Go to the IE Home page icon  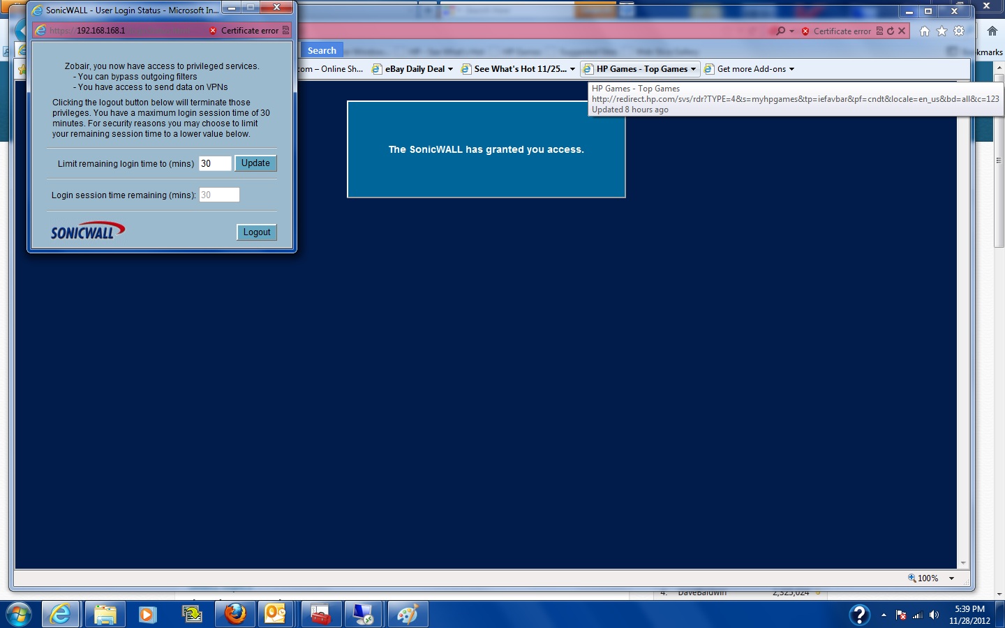click(925, 31)
